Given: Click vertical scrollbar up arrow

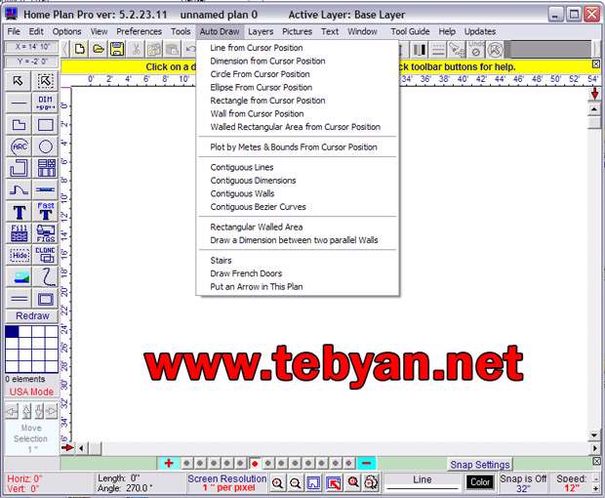Looking at the screenshot, I should pyautogui.click(x=594, y=110).
